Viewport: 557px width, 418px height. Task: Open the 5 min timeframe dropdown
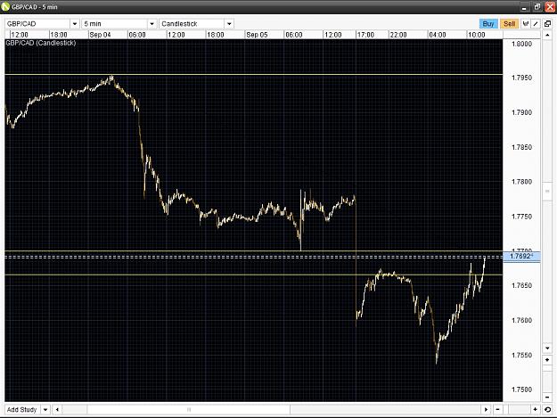point(152,24)
